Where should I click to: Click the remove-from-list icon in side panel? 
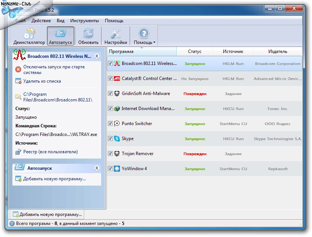pyautogui.click(x=18, y=81)
